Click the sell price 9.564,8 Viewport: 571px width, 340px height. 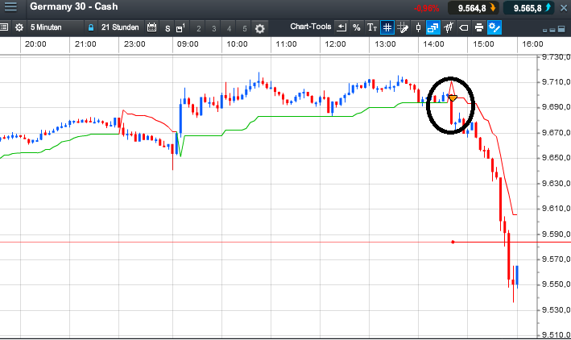pyautogui.click(x=472, y=8)
